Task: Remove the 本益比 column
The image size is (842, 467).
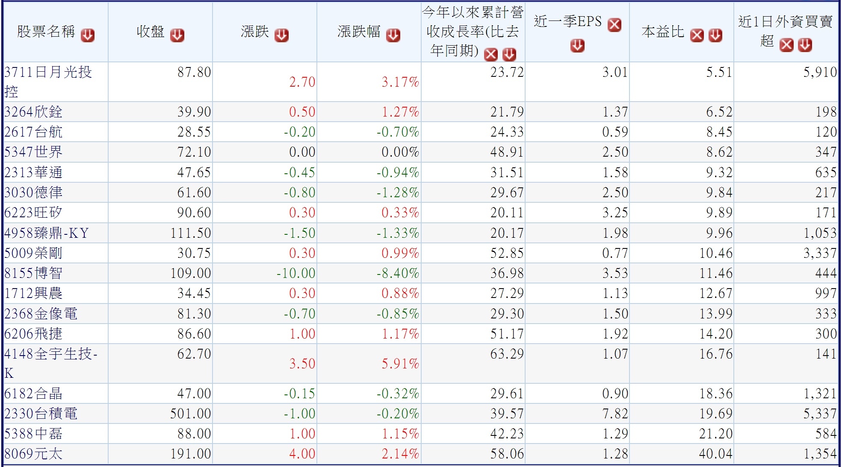Action: tap(697, 35)
